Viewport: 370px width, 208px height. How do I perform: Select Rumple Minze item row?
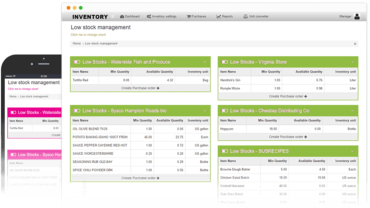(288, 88)
